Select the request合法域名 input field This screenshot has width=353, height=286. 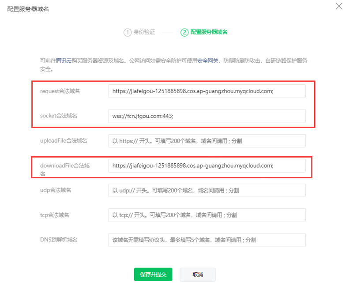tap(207, 91)
